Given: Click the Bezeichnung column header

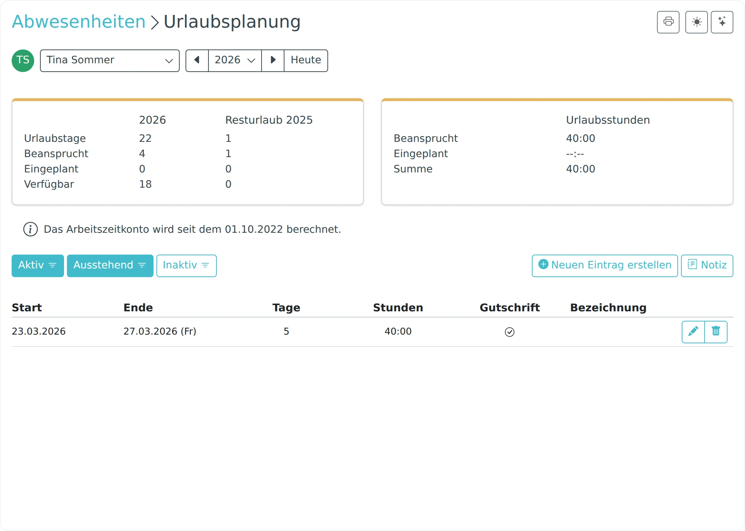Looking at the screenshot, I should [608, 308].
